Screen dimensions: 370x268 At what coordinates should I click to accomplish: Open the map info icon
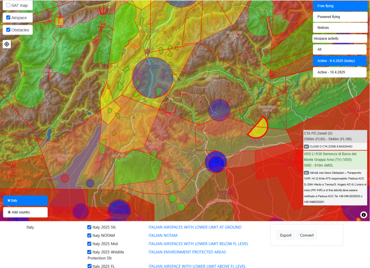click(363, 214)
